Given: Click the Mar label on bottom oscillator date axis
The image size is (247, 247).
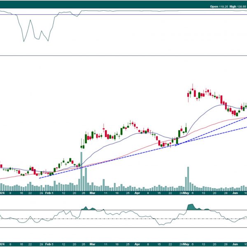Looking at the screenshot, I should (x=93, y=244).
